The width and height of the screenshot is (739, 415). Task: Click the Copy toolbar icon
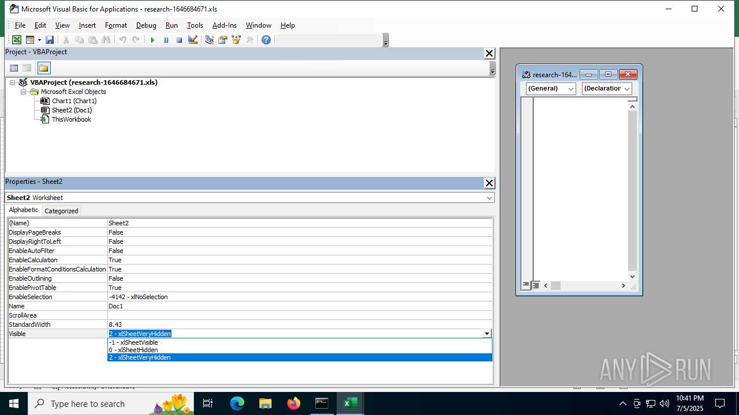[x=80, y=40]
